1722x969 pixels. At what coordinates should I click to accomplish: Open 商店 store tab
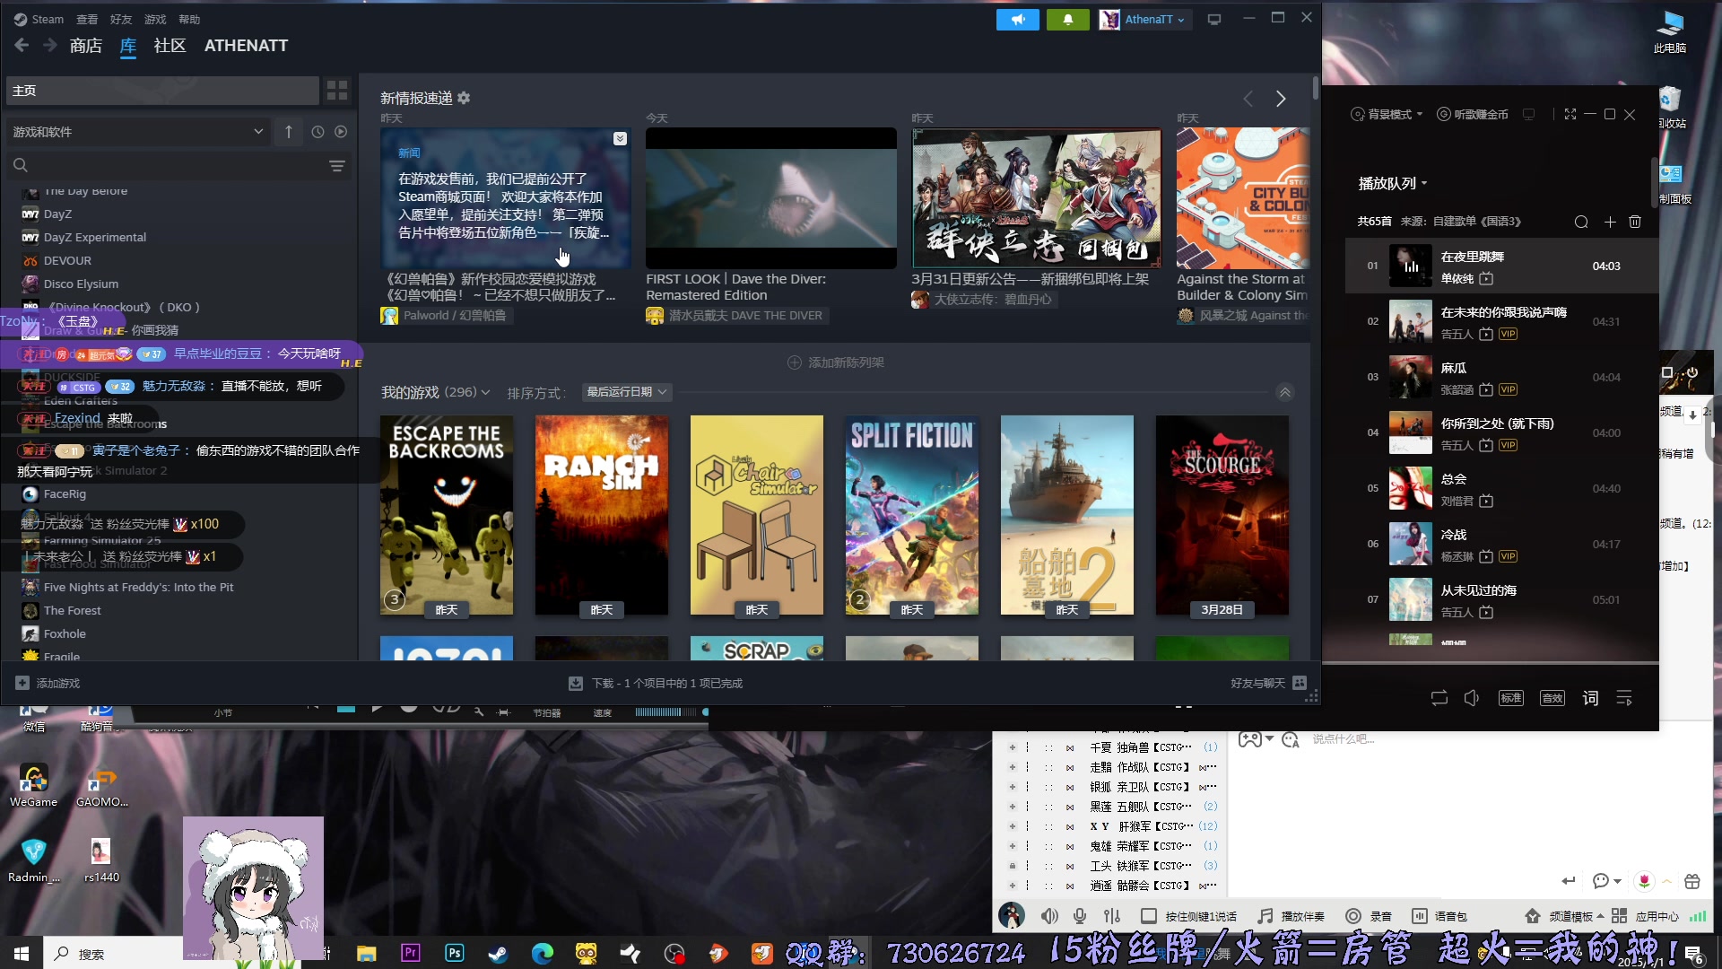click(x=86, y=45)
